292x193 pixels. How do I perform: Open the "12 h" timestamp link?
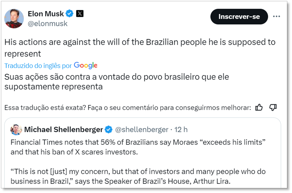click(x=181, y=130)
